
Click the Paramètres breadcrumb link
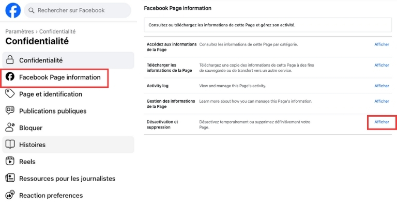click(20, 31)
